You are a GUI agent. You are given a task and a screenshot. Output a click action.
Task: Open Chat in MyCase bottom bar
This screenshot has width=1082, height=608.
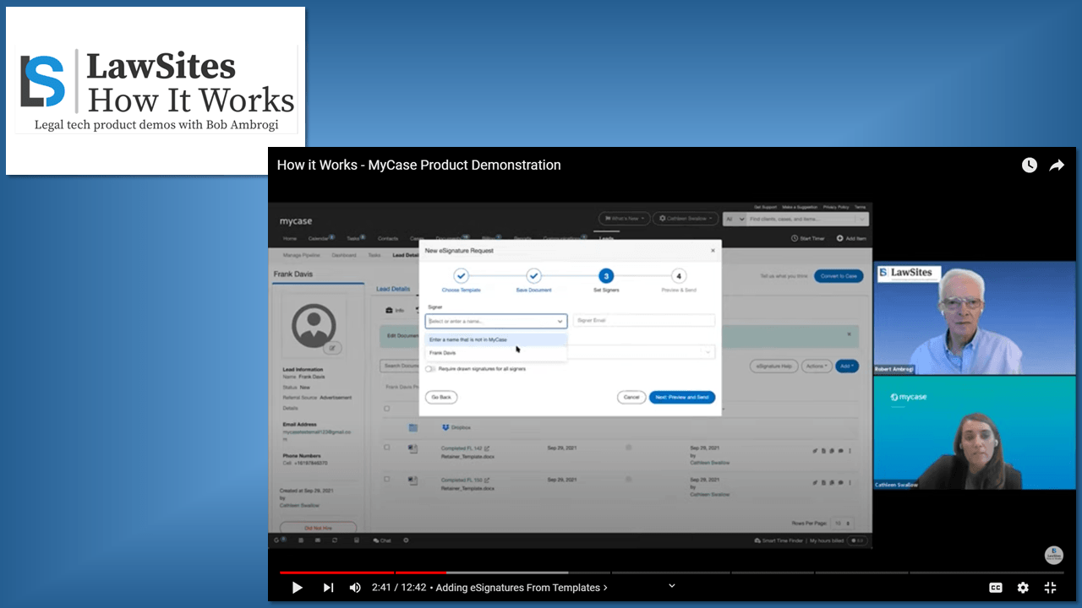click(382, 540)
